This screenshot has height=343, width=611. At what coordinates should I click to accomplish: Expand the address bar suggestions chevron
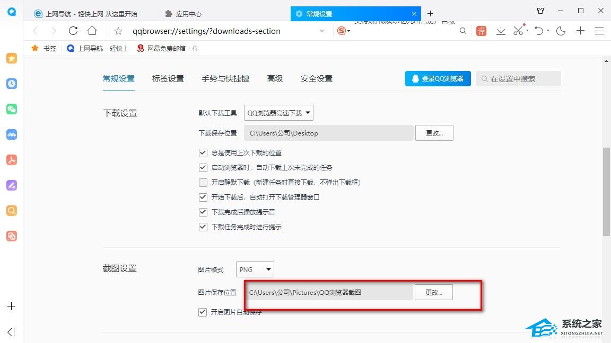click(x=322, y=31)
